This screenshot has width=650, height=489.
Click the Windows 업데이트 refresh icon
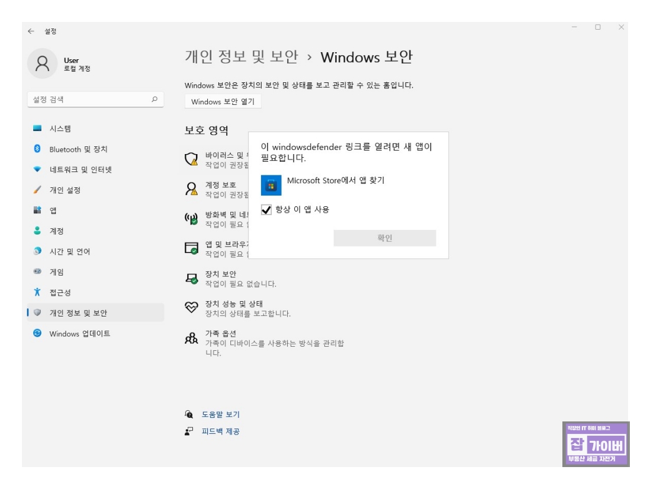point(37,333)
